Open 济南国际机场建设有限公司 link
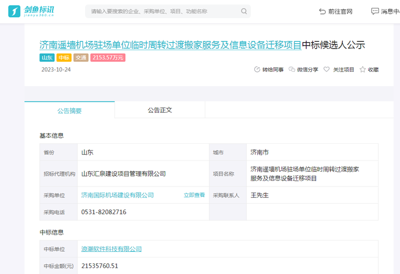This screenshot has height=274, width=400. click(117, 195)
